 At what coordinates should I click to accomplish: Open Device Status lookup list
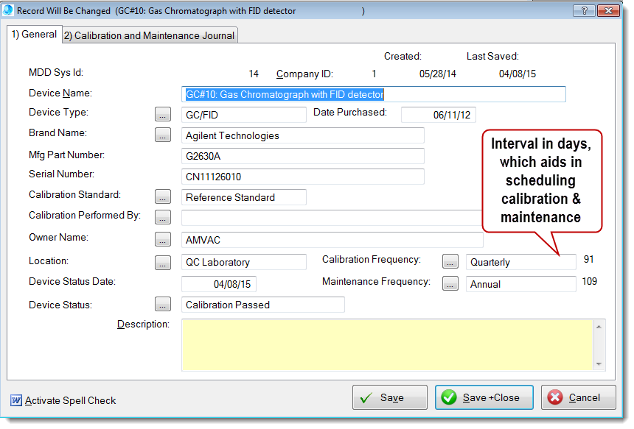pos(163,304)
